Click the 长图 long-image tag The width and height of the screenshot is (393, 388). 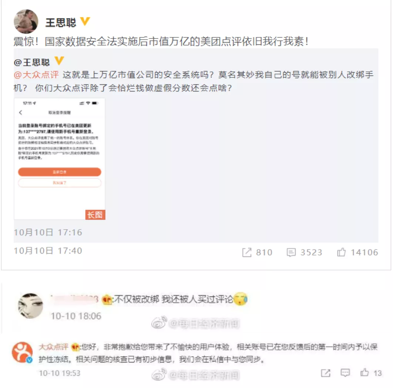pos(95,215)
